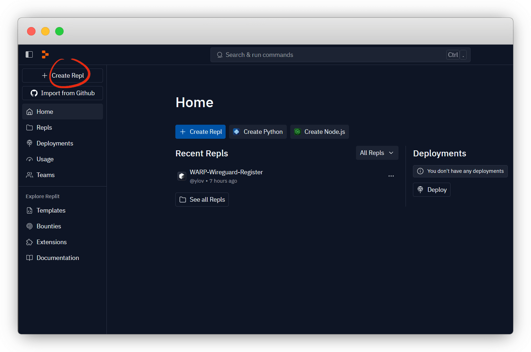Click the blue Create Repl button

pyautogui.click(x=200, y=132)
